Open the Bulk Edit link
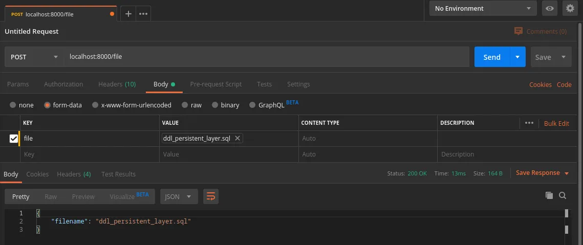Screen dimensions: 583x245 coord(556,123)
